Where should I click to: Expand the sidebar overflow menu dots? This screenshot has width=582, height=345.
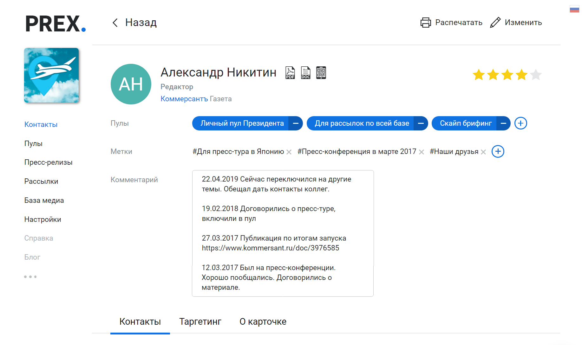click(30, 276)
